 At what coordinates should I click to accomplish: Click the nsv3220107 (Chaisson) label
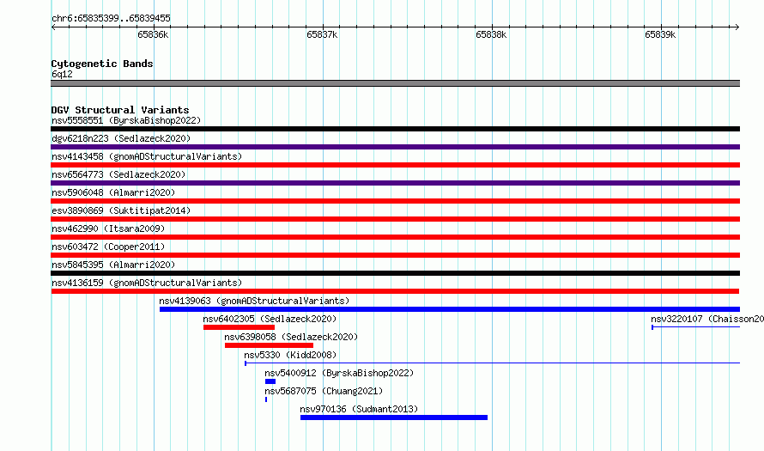click(707, 319)
